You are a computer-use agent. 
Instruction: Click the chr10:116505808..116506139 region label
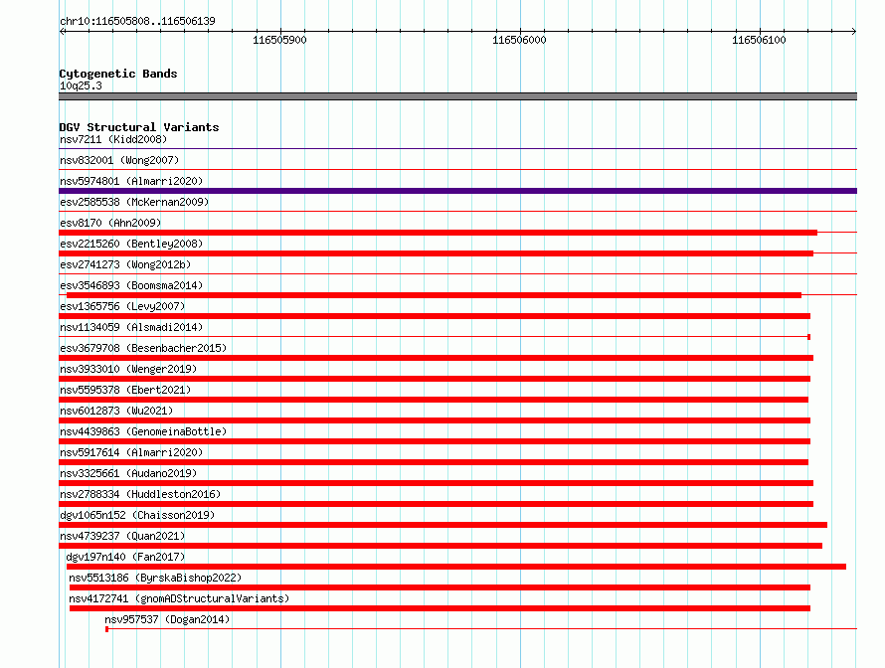137,21
